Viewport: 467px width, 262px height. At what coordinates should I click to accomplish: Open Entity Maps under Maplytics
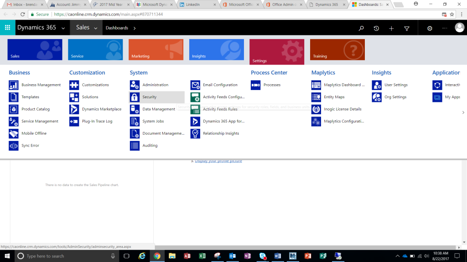point(334,97)
